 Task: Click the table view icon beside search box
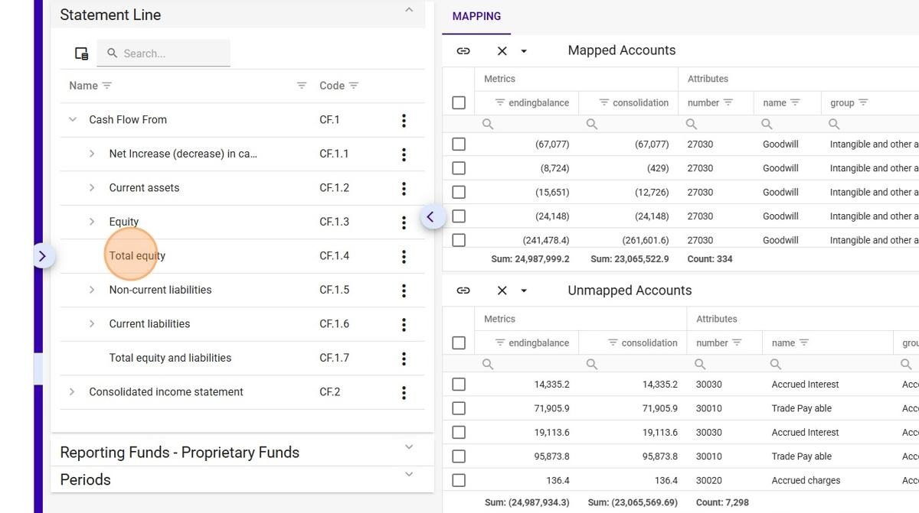pos(81,54)
